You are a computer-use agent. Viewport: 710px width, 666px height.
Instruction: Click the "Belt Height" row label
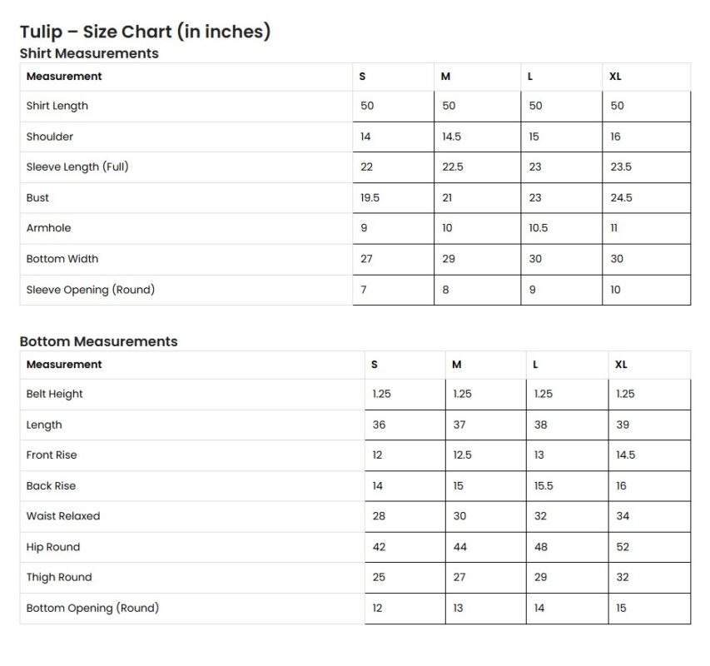[55, 394]
